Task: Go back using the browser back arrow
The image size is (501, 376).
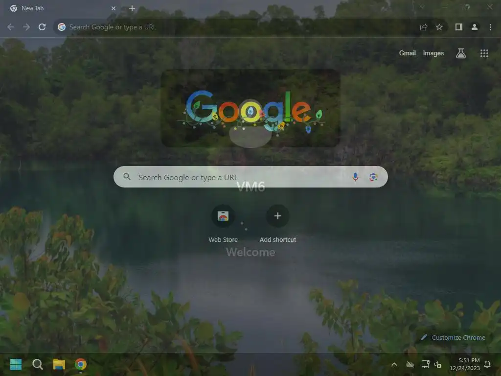Action: point(11,27)
